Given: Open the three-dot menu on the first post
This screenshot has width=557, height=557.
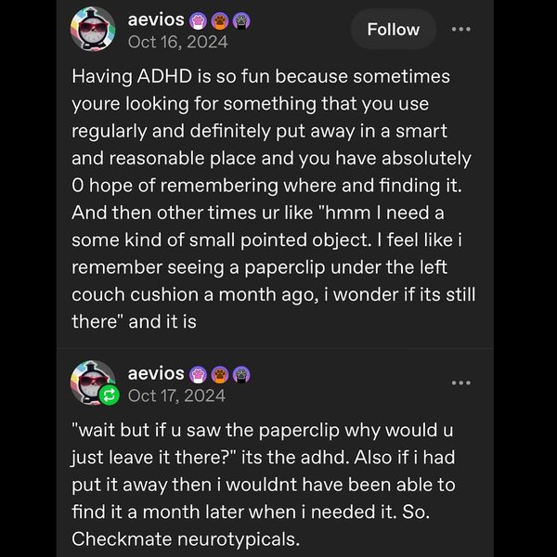Looking at the screenshot, I should click(x=460, y=30).
